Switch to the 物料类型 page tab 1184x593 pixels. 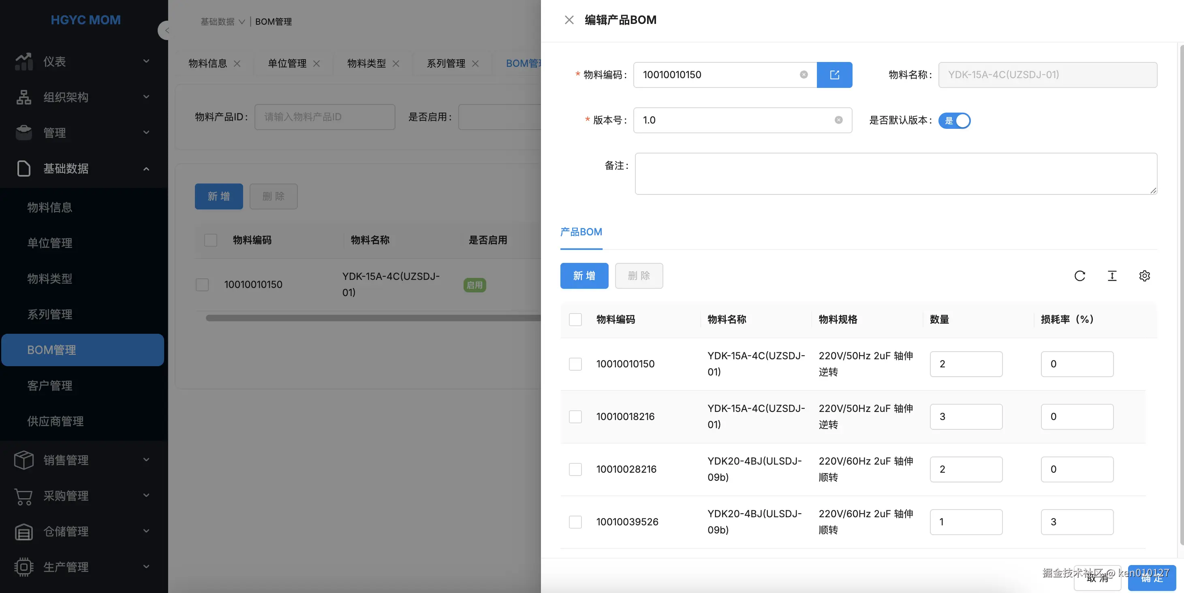coord(366,63)
